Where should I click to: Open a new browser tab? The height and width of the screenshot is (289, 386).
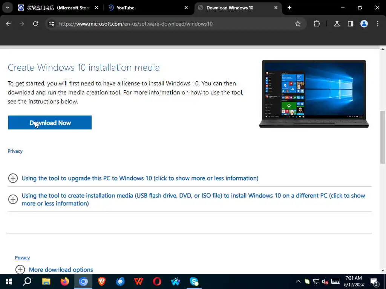289,8
